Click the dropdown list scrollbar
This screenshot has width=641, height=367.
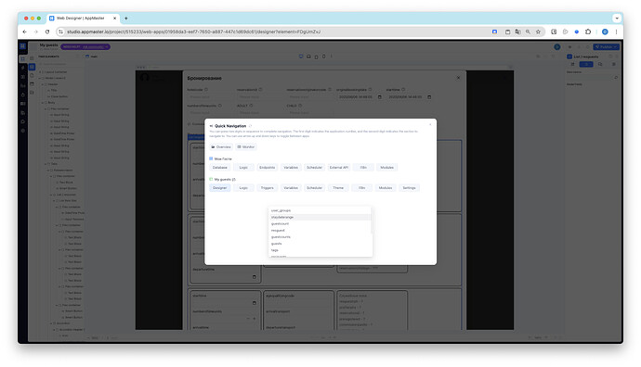coord(372,221)
